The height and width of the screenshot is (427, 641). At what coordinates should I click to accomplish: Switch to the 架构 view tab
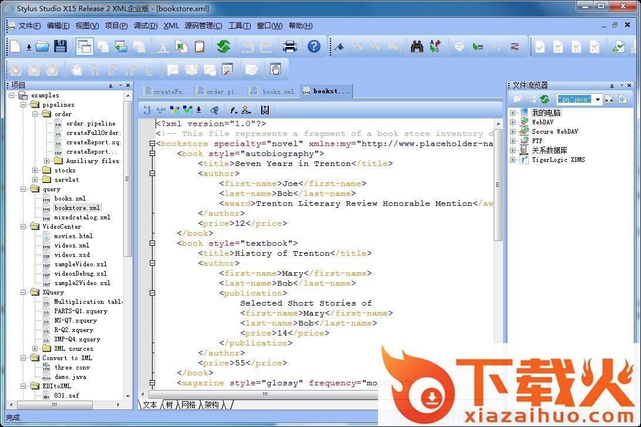click(x=212, y=405)
